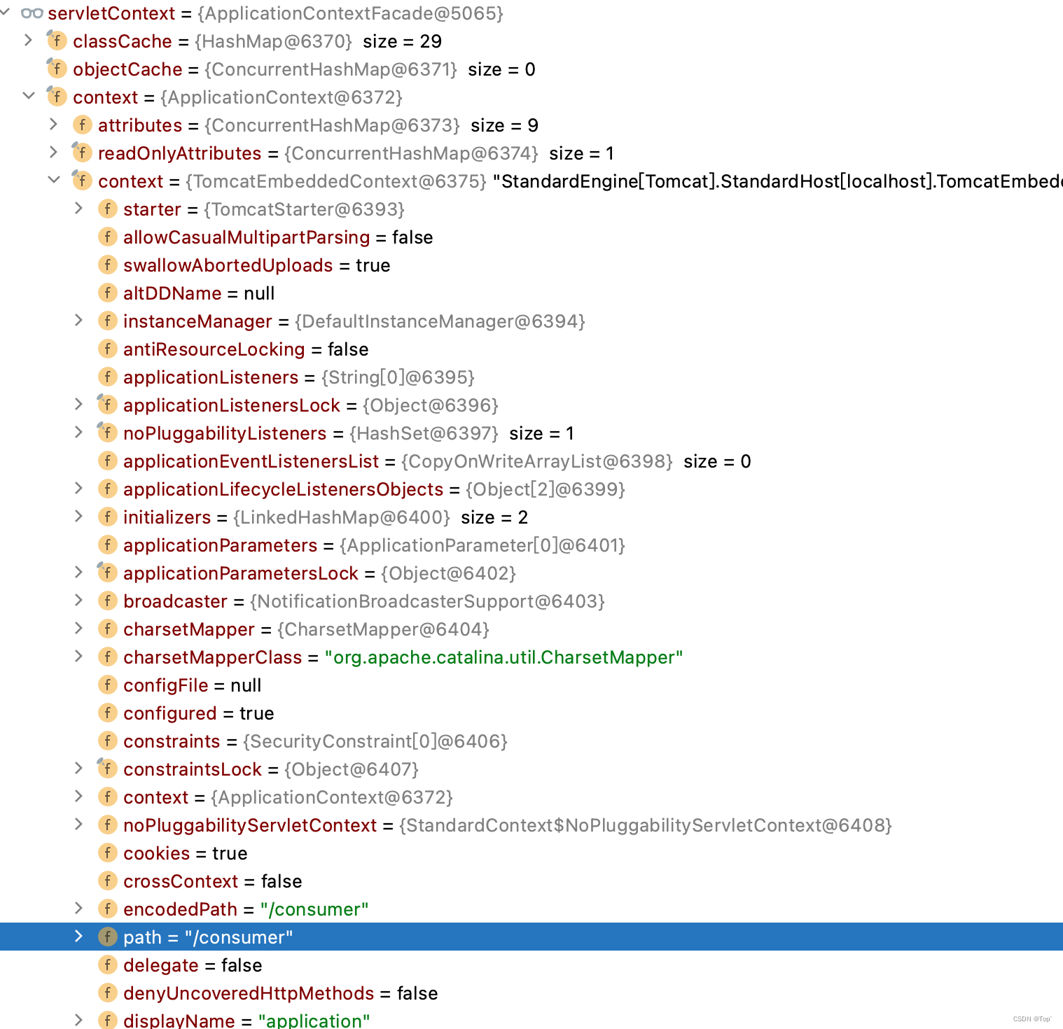Click field icon of initializers

(x=107, y=517)
